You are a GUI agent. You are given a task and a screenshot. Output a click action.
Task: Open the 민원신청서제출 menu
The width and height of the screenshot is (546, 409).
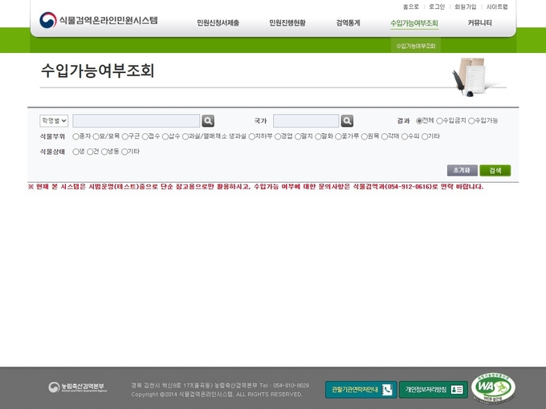[x=218, y=23]
